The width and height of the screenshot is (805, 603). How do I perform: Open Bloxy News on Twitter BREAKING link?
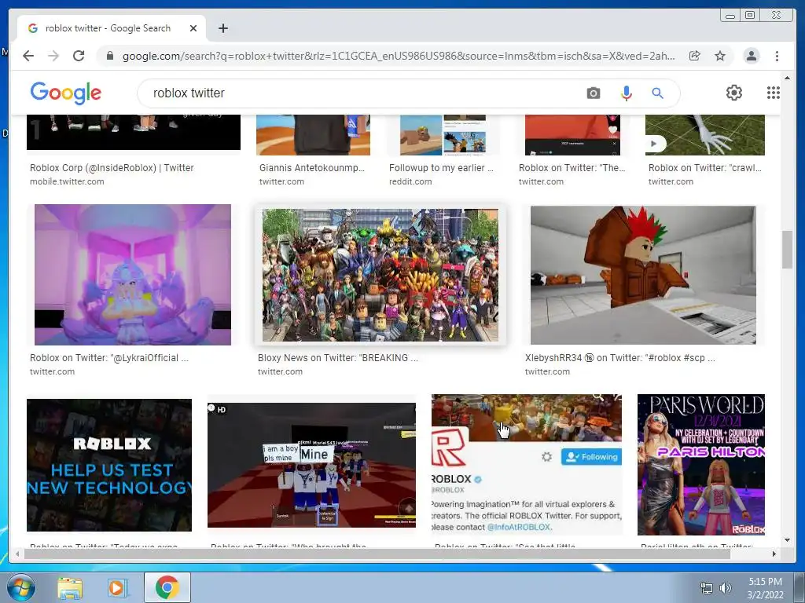pyautogui.click(x=338, y=358)
